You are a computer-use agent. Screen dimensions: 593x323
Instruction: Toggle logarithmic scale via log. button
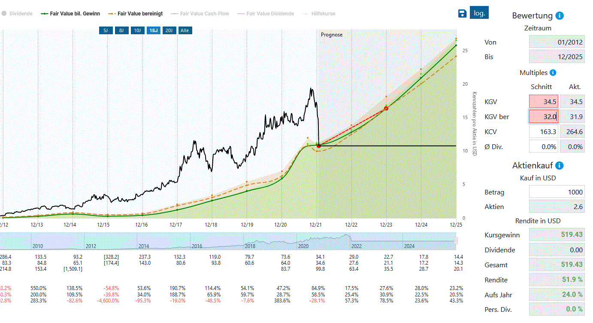[479, 12]
